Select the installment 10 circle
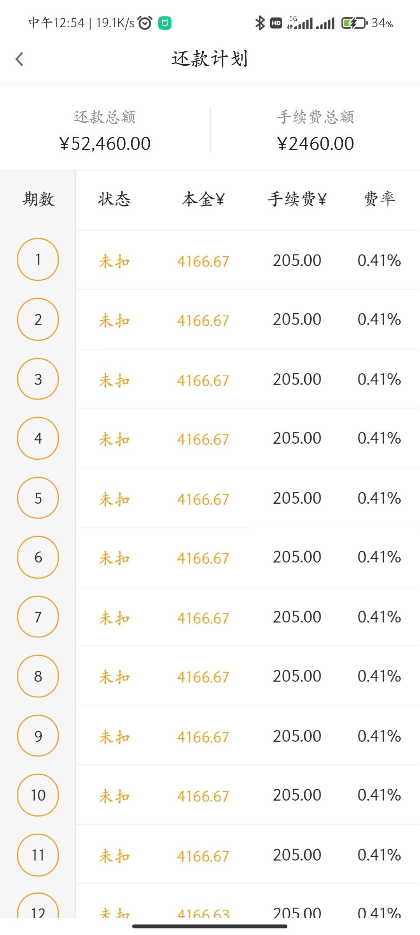Viewport: 420px width, 935px height. click(x=38, y=795)
